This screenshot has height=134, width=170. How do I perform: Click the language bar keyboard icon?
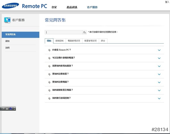7,109
